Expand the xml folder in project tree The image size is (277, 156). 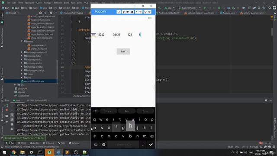[22, 78]
